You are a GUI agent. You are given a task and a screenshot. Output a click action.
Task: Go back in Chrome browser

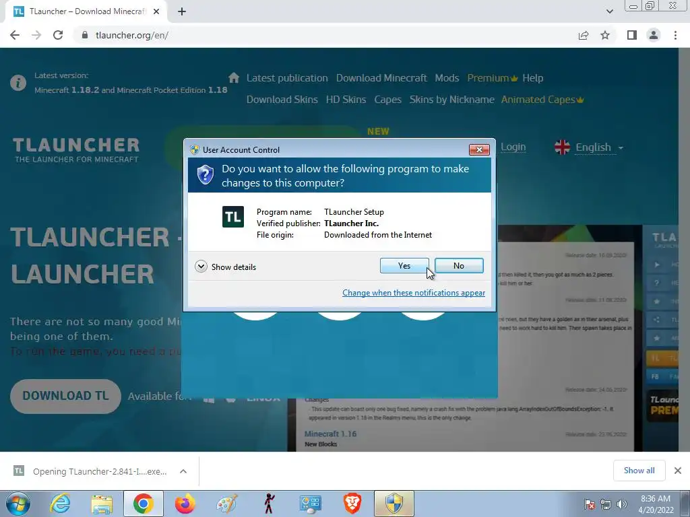coord(15,35)
